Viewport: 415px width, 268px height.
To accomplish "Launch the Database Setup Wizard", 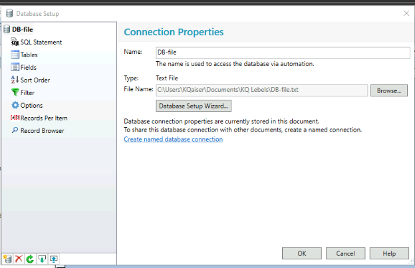I will (194, 106).
